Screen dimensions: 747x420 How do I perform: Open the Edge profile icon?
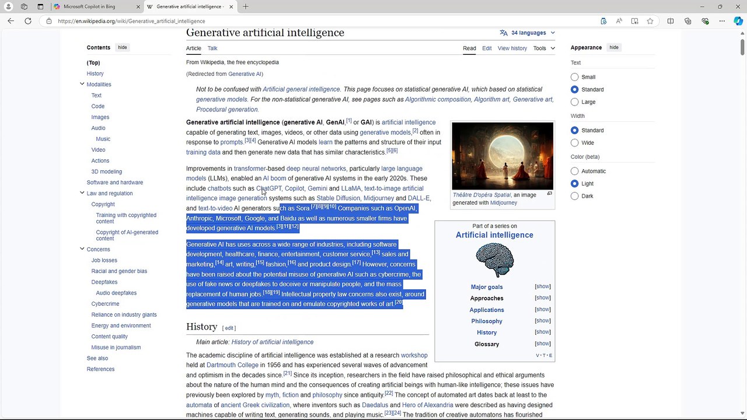click(8, 6)
